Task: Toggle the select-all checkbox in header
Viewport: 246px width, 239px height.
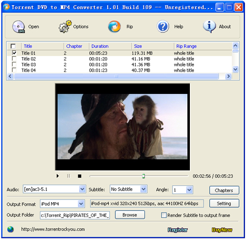Action: point(13,46)
